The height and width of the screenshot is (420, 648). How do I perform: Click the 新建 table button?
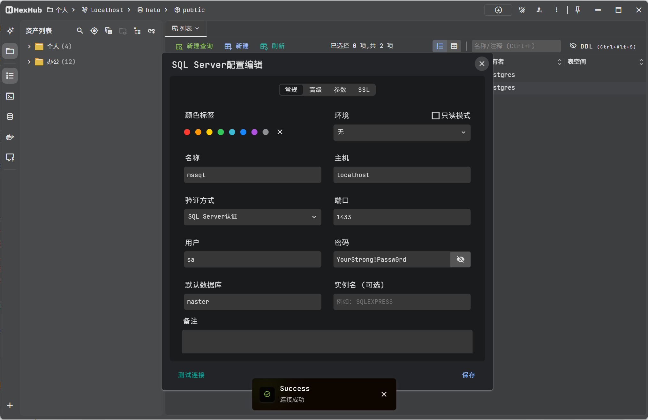[237, 46]
